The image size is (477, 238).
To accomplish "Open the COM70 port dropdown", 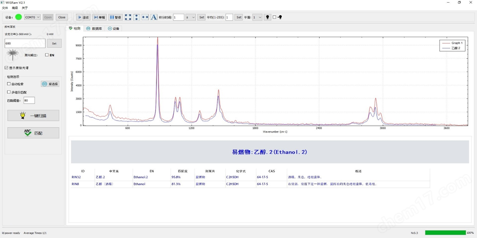I will (32, 17).
